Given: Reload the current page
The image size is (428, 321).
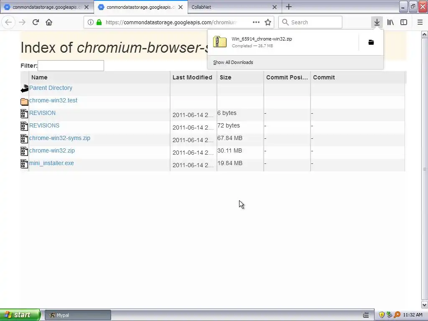Looking at the screenshot, I should point(36,22).
